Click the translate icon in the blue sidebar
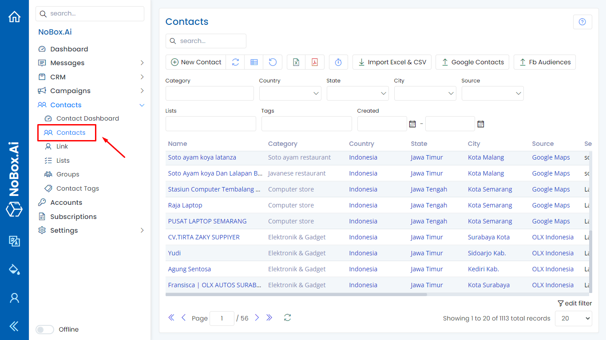Image resolution: width=606 pixels, height=340 pixels. pos(14,241)
